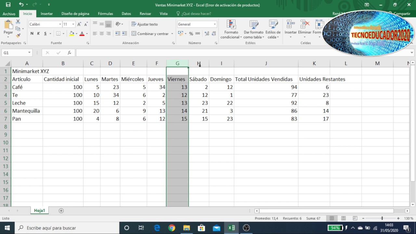Apply accounting number format
This screenshot has width=416, height=234.
click(181, 33)
